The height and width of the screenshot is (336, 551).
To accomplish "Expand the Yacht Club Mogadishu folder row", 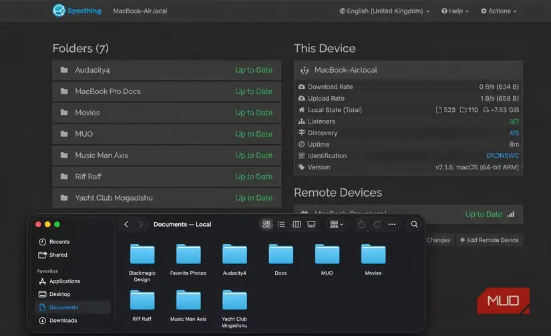I will (166, 198).
